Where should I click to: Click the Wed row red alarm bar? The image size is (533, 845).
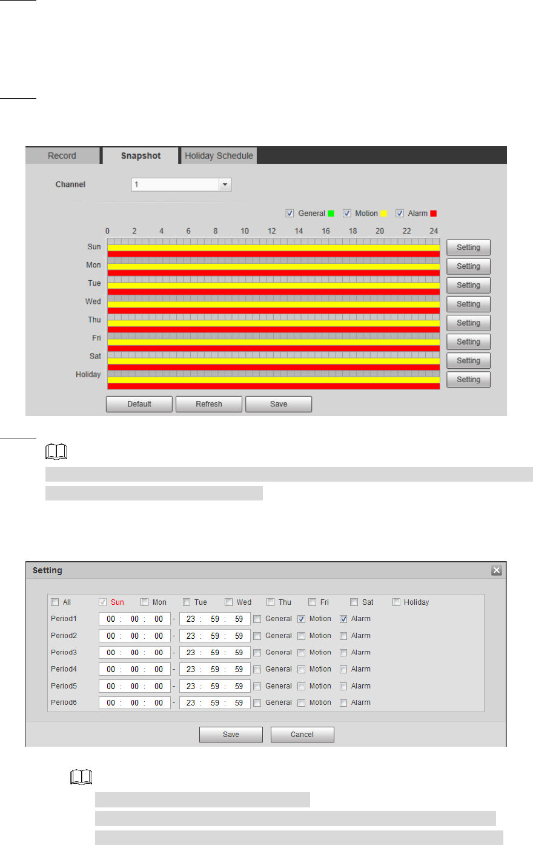pyautogui.click(x=274, y=310)
